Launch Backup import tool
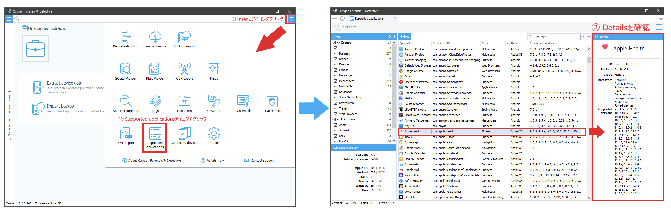This screenshot has height=211, width=671. [x=184, y=39]
